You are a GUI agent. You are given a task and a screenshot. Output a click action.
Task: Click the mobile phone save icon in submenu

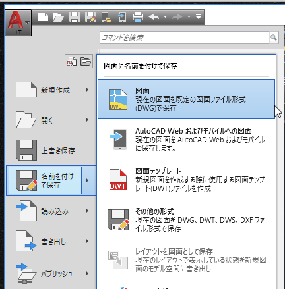(x=118, y=140)
